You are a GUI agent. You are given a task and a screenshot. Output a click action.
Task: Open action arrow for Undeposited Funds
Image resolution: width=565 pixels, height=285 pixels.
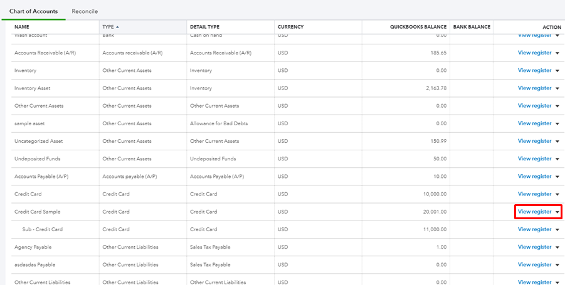coord(557,159)
